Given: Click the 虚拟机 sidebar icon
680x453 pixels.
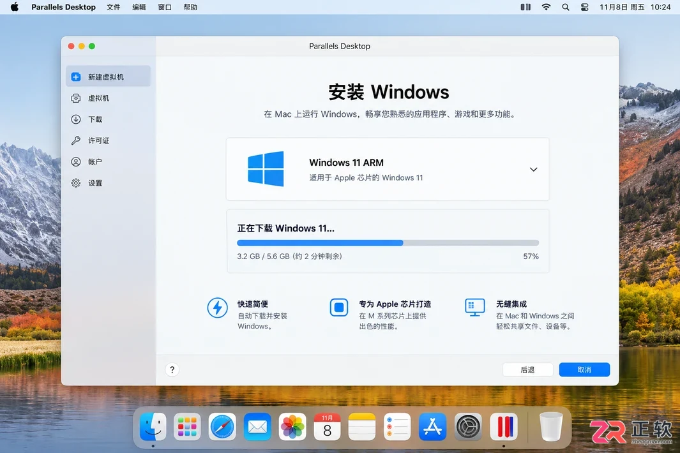Looking at the screenshot, I should pos(76,98).
